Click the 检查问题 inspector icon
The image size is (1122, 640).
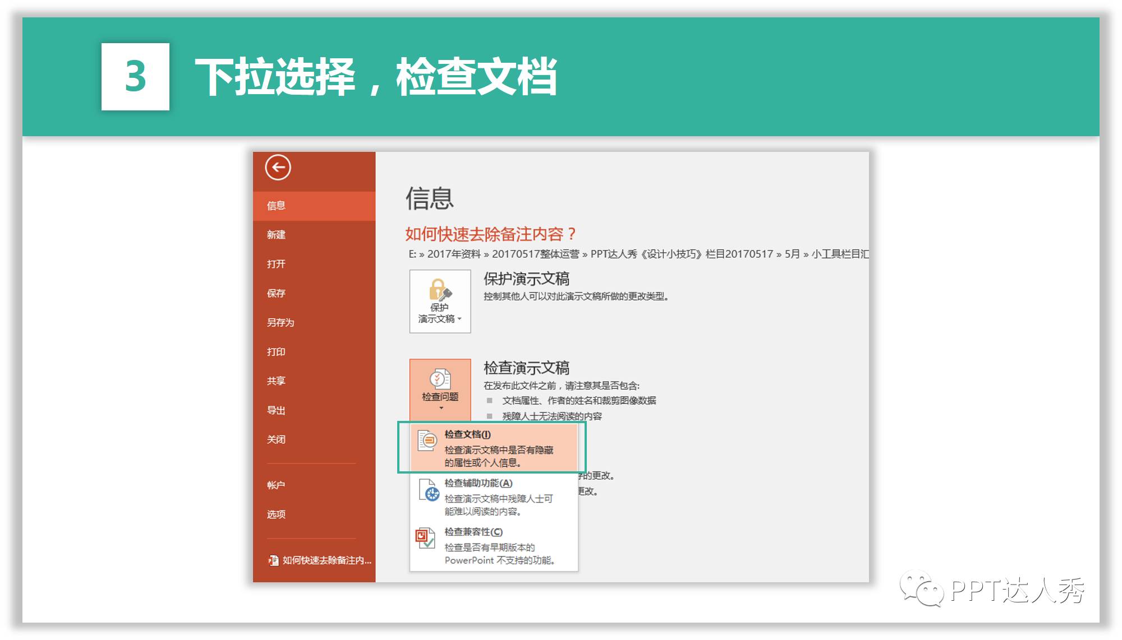(x=440, y=380)
